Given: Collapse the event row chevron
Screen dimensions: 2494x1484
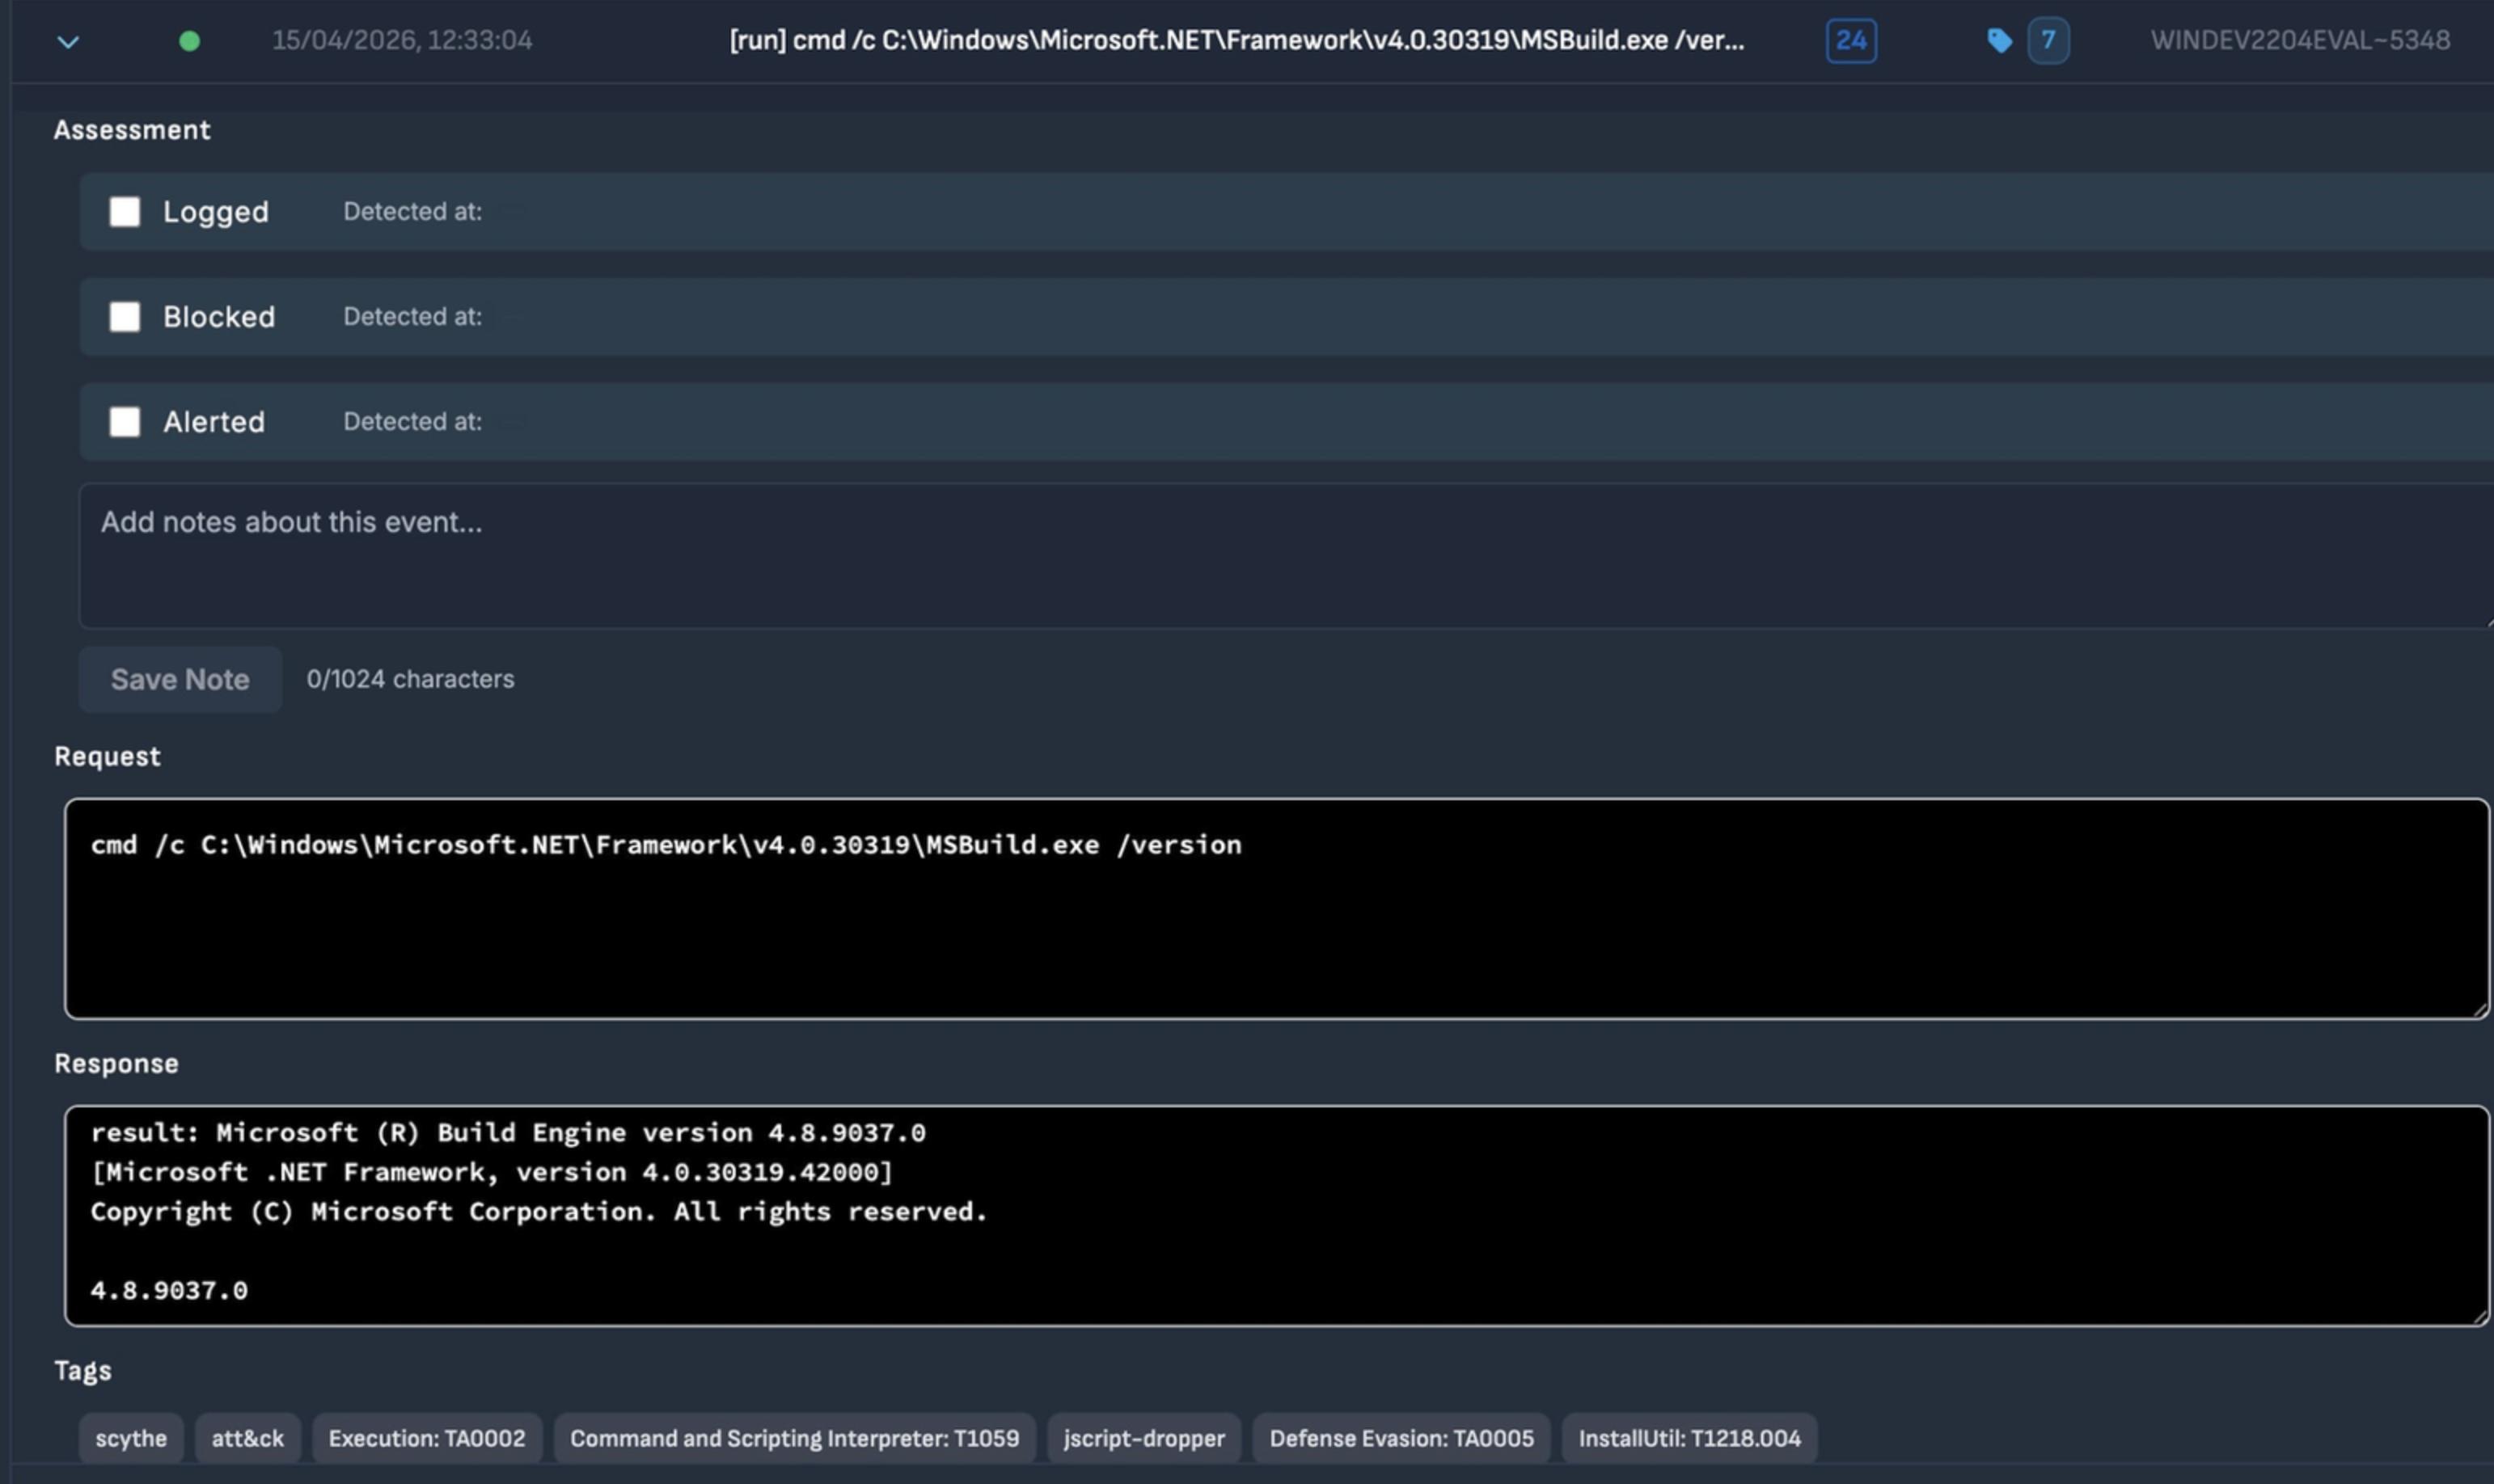Looking at the screenshot, I should click(x=67, y=42).
